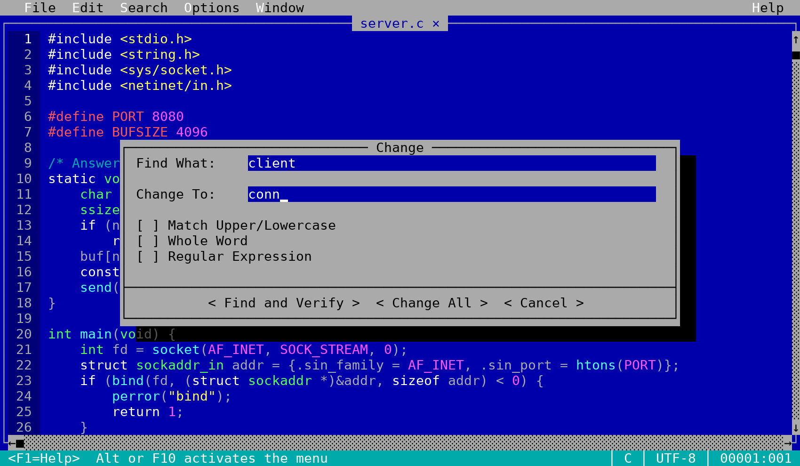Click the server.c window title

392,24
